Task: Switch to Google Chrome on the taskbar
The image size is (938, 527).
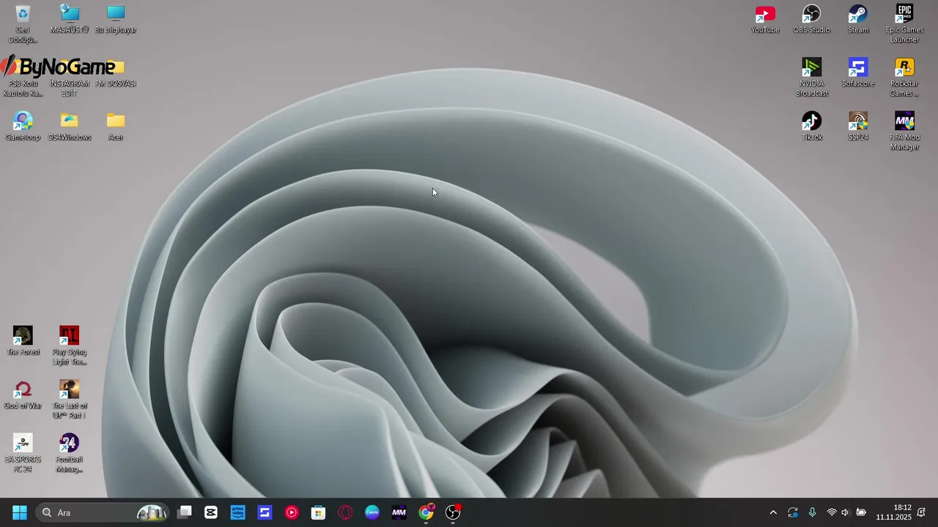Action: (426, 512)
